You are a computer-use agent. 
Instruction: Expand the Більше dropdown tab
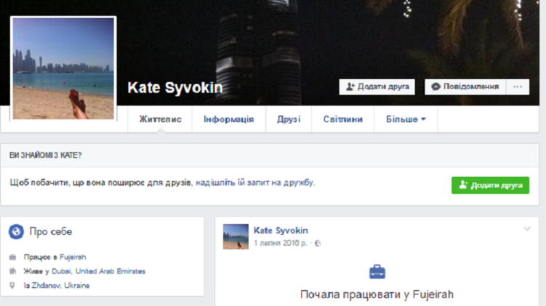(405, 120)
